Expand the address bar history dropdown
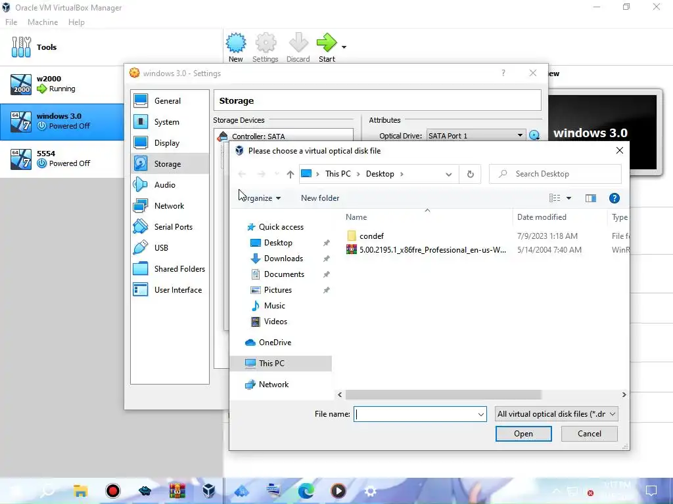 click(x=448, y=174)
